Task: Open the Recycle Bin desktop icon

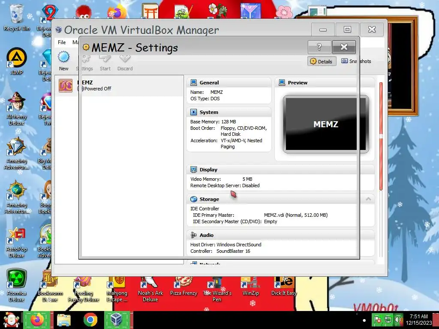Action: [x=17, y=17]
